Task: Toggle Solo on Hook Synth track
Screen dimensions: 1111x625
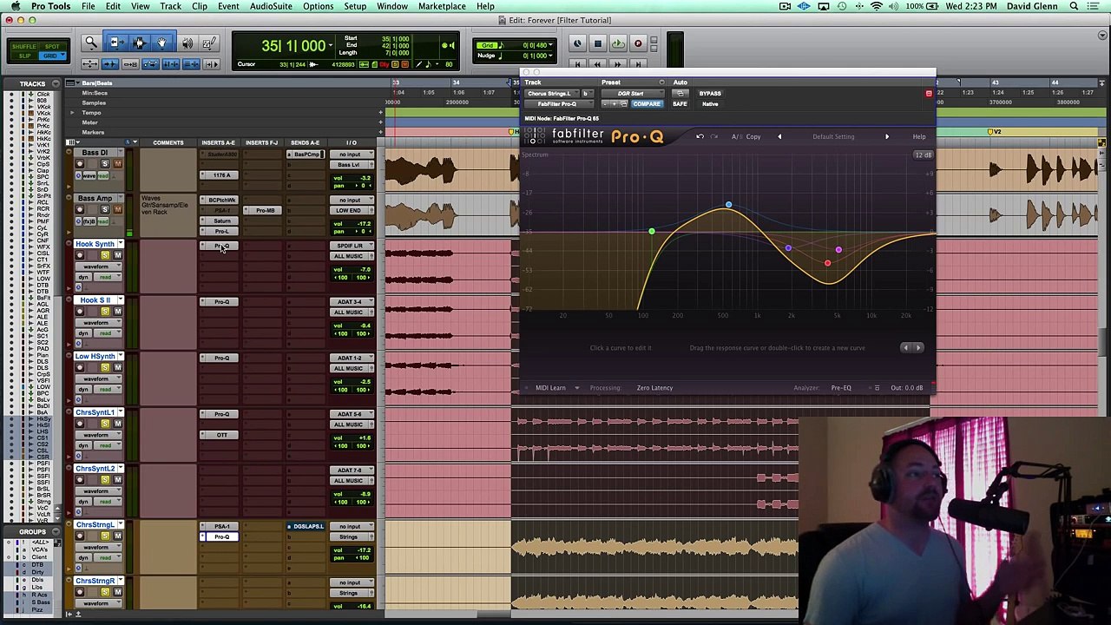Action: (105, 255)
